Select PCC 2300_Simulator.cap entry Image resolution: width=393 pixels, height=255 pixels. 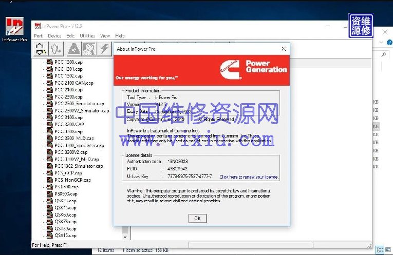pyautogui.click(x=79, y=104)
